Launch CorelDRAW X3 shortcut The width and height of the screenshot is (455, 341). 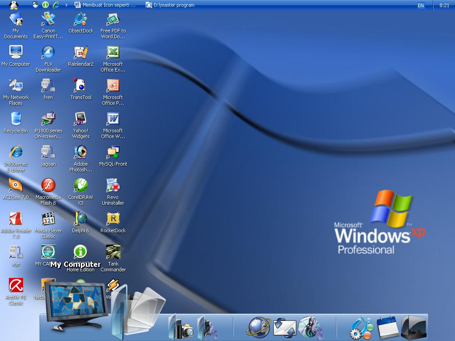[81, 192]
